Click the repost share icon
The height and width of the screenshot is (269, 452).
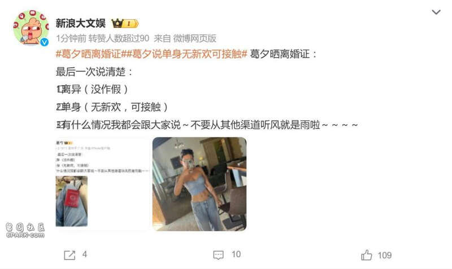[69, 255]
